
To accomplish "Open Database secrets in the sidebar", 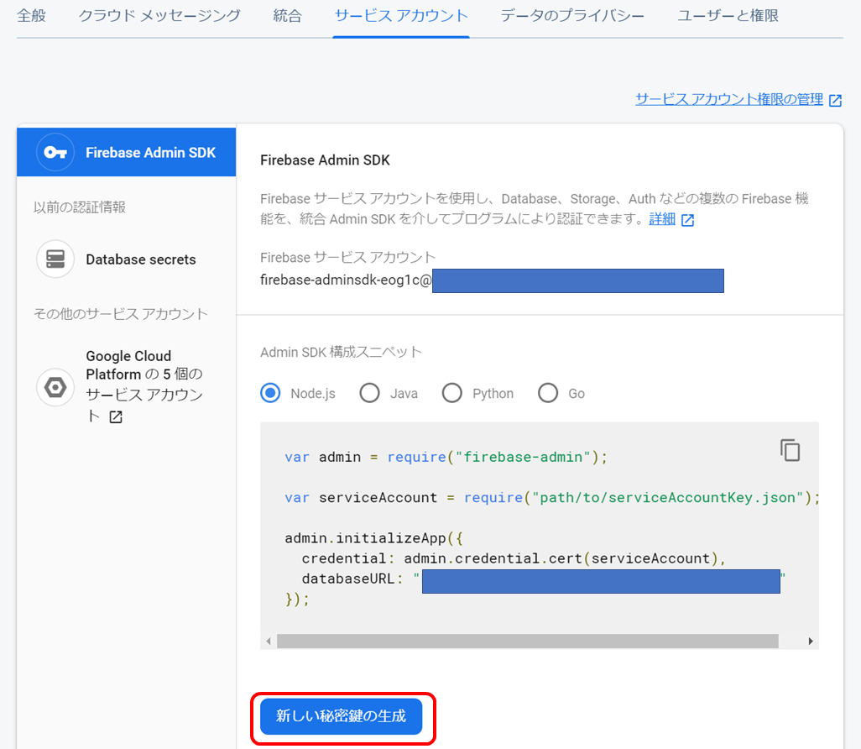I will (x=141, y=259).
